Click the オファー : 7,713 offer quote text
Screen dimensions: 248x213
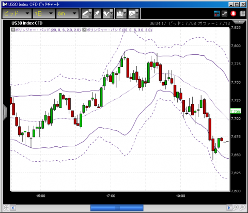214,23
